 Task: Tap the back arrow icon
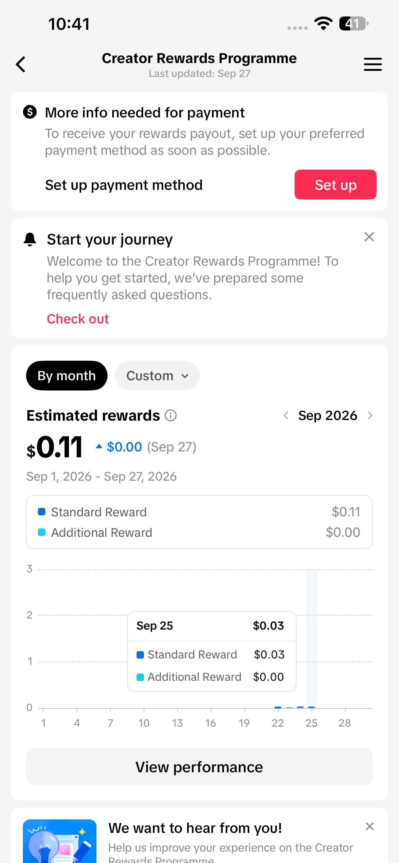click(21, 64)
